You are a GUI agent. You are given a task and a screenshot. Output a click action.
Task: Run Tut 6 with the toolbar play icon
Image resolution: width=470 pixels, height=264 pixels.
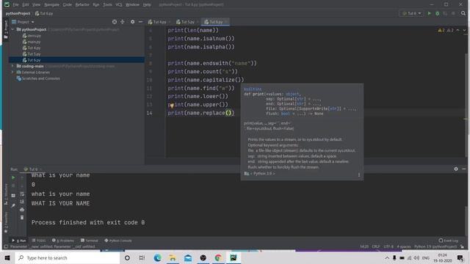(429, 13)
